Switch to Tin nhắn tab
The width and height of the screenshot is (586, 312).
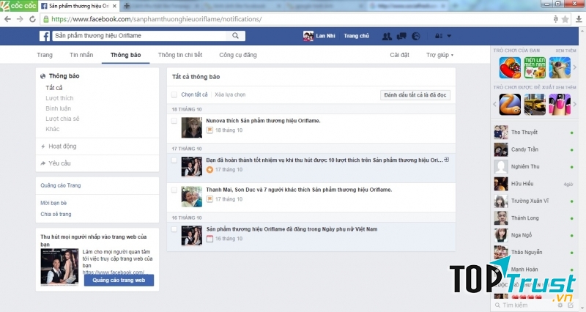coord(81,55)
